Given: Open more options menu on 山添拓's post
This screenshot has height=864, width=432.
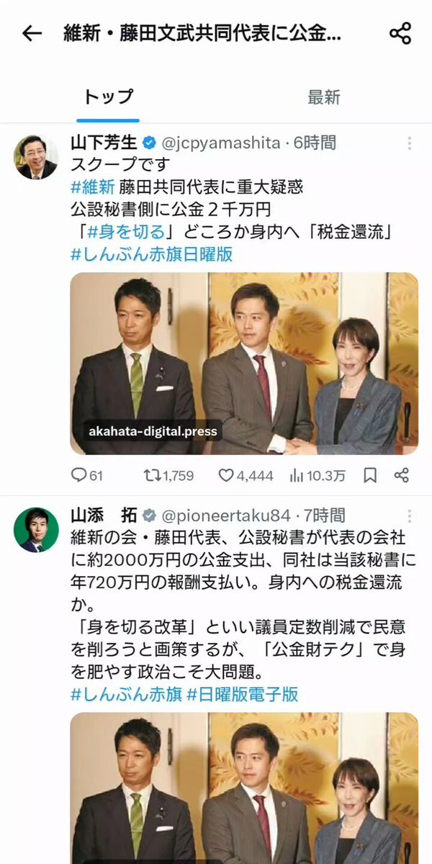Looking at the screenshot, I should [x=410, y=516].
